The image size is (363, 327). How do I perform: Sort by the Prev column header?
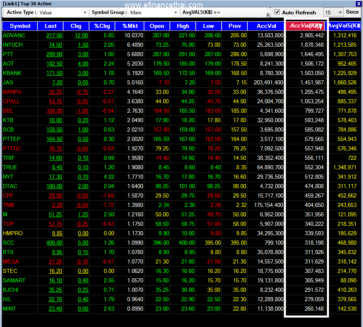[x=235, y=26]
